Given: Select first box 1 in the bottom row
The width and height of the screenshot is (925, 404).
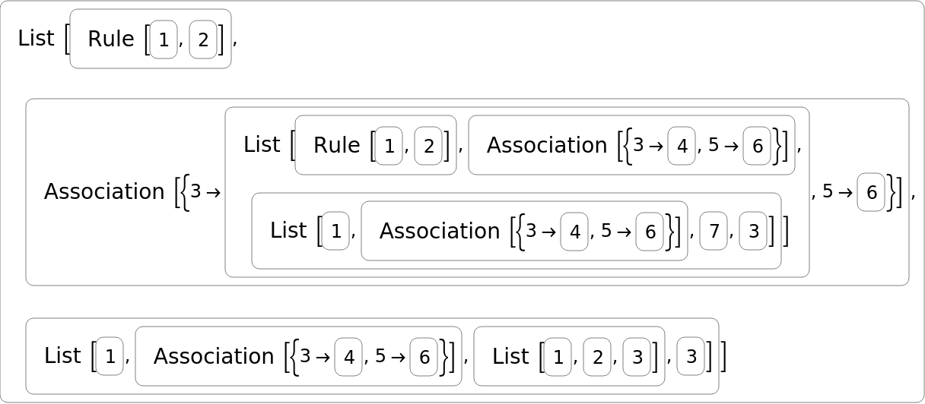Looking at the screenshot, I should click(110, 356).
